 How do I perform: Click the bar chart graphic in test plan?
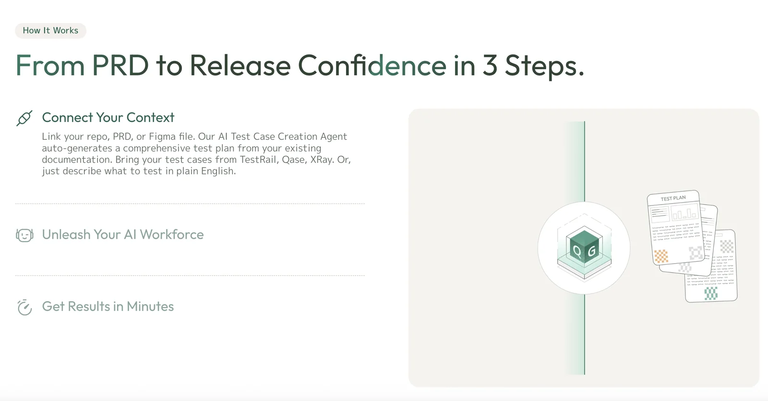point(685,212)
